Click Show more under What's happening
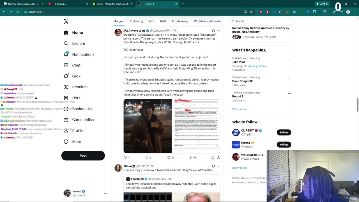The image size is (359, 202). (x=240, y=109)
